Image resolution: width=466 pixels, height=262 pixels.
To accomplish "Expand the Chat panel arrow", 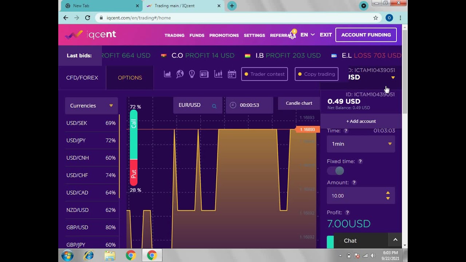I will tap(395, 240).
